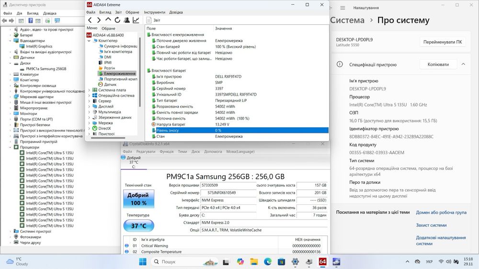Switch to CrystalDiskInfo taskbar icon
The width and height of the screenshot is (479, 269).
336,262
